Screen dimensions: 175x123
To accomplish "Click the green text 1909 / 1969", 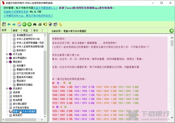I will click(125, 99).
